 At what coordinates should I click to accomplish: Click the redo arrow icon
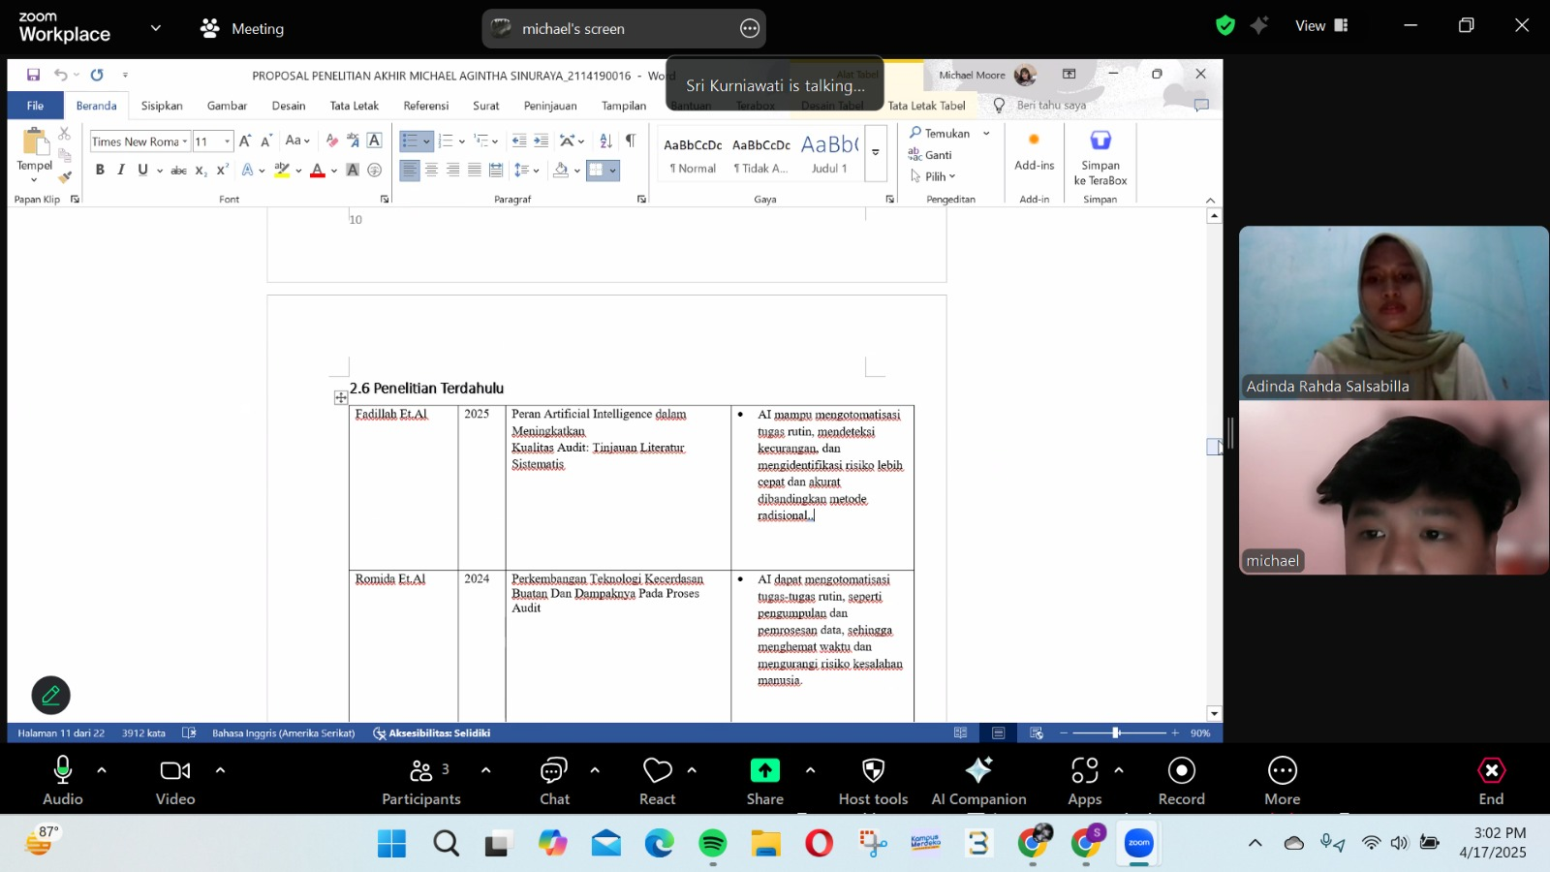97,75
